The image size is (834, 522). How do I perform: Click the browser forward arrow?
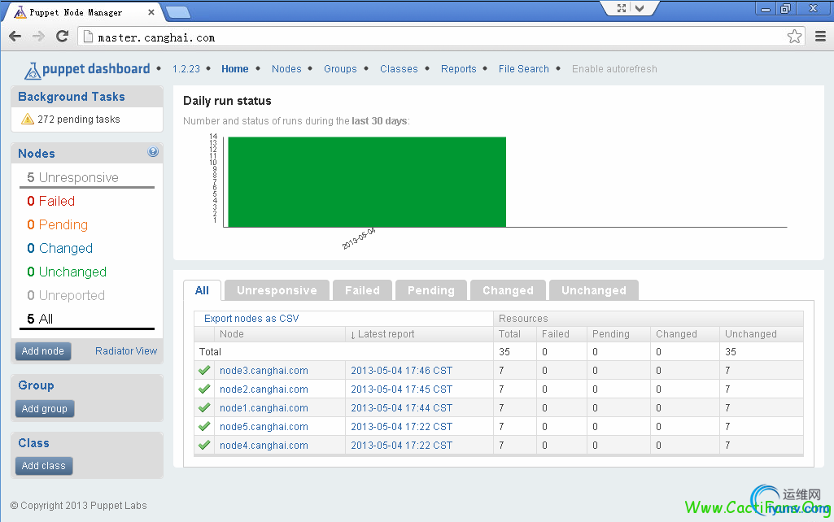pyautogui.click(x=38, y=36)
